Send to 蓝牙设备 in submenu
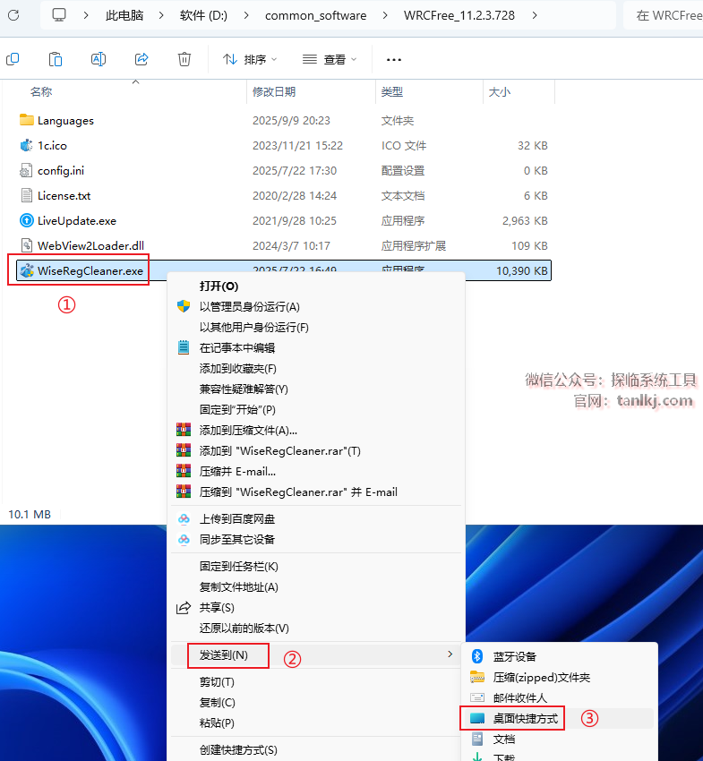 point(559,656)
